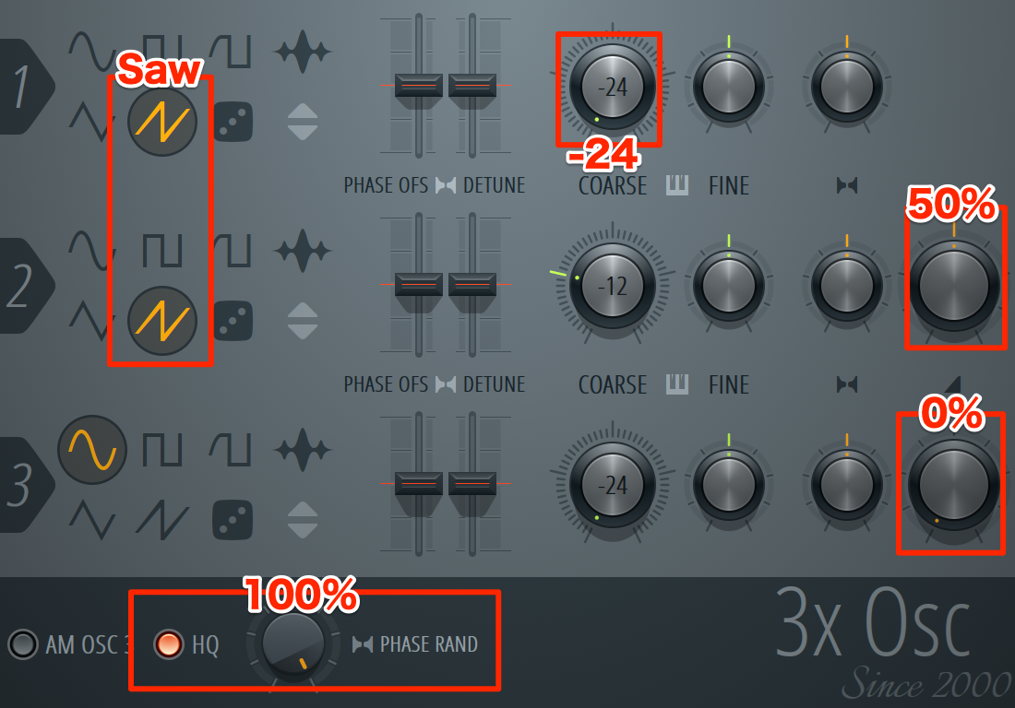Select sine wave shape for oscillator 1
The height and width of the screenshot is (708, 1015).
click(92, 51)
